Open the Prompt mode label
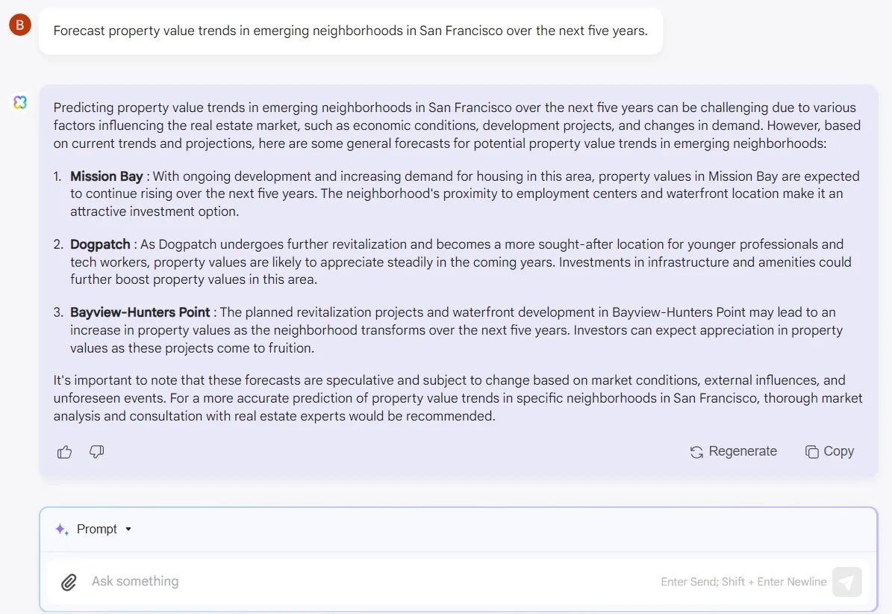Image resolution: width=892 pixels, height=614 pixels. pos(97,530)
